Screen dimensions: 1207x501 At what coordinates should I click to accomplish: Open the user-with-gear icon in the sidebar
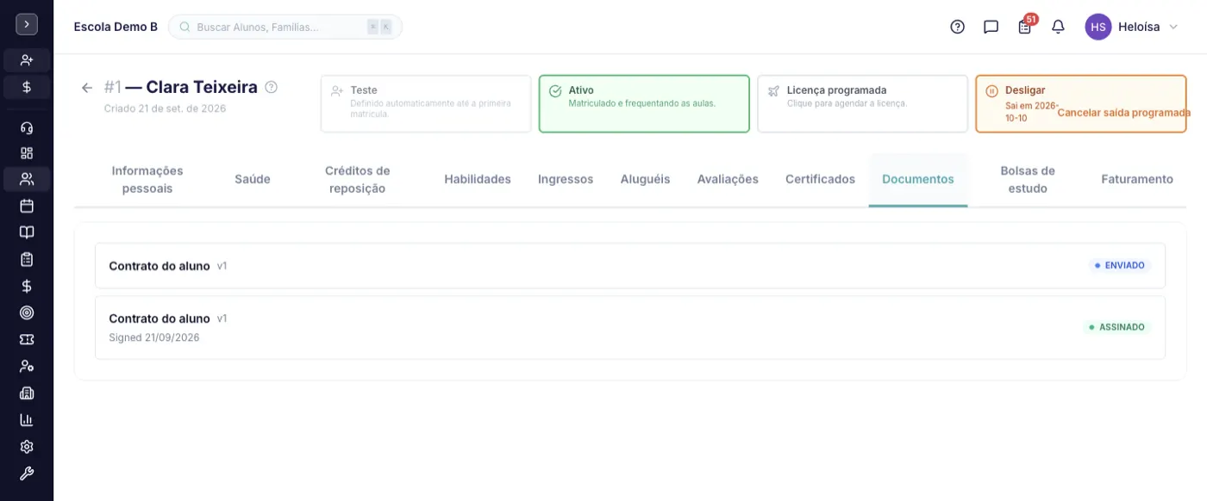tap(27, 366)
